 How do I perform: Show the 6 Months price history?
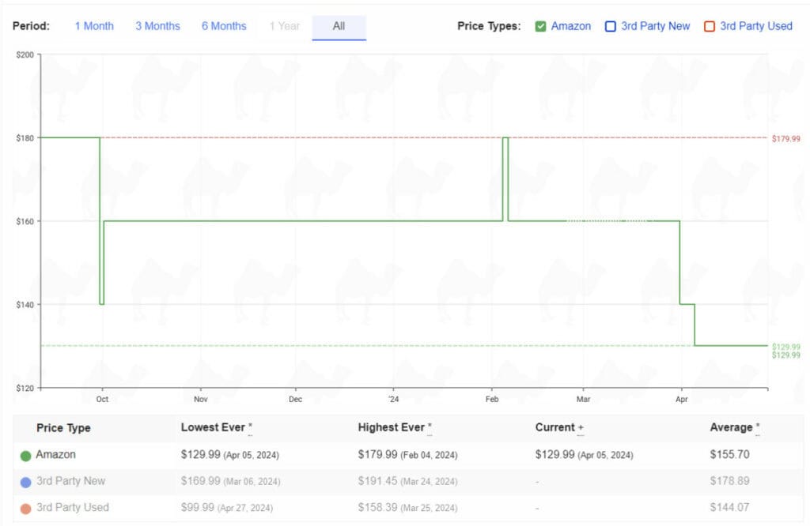[x=224, y=26]
